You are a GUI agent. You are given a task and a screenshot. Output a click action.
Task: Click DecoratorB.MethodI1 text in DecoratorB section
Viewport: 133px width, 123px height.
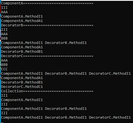(66, 43)
